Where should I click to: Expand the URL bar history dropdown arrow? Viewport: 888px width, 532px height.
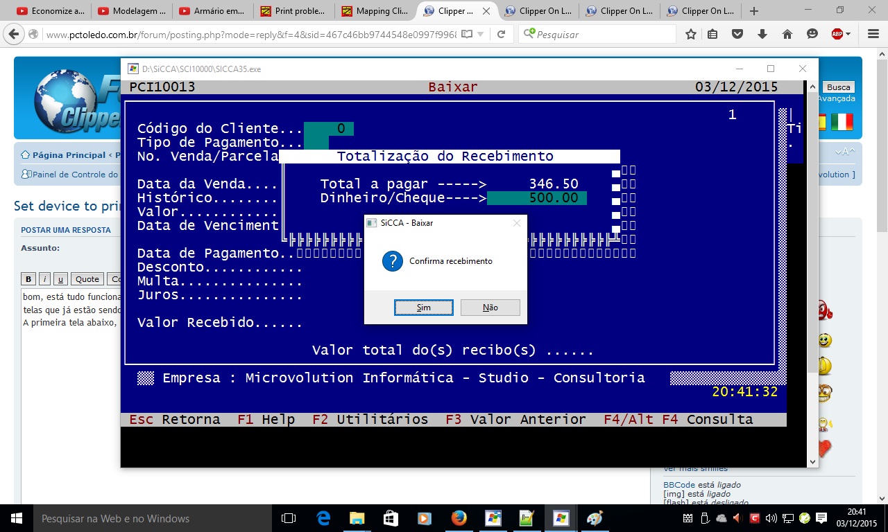[x=480, y=35]
